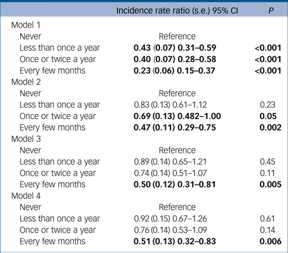
Task: Click the value 0.43 (0.07) 0.31–0.59
Action: pyautogui.click(x=175, y=48)
